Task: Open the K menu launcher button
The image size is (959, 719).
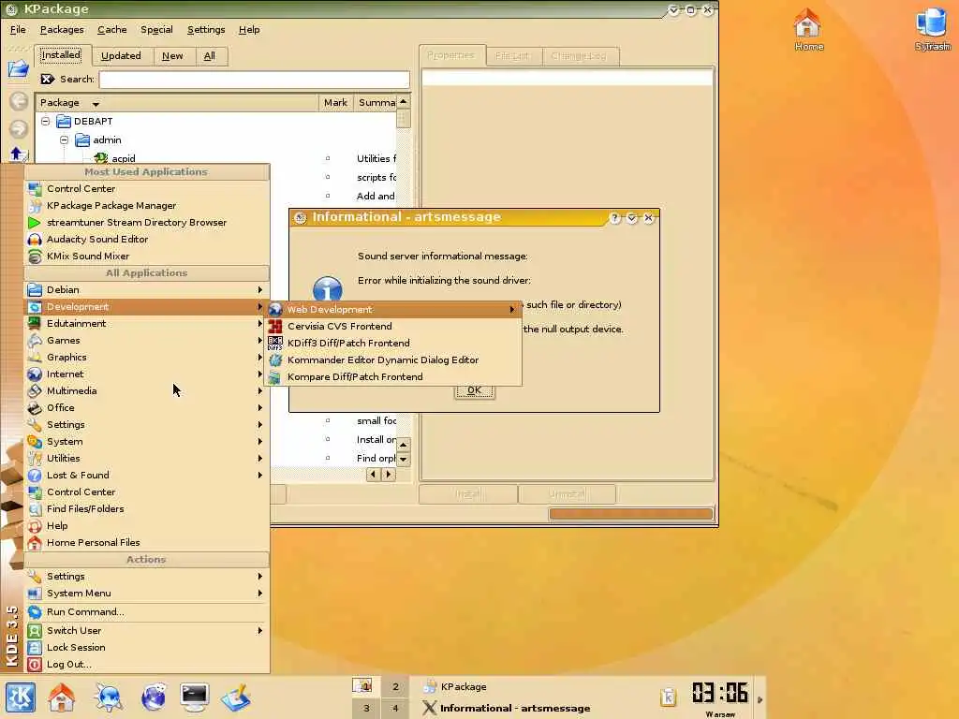Action: coord(21,697)
